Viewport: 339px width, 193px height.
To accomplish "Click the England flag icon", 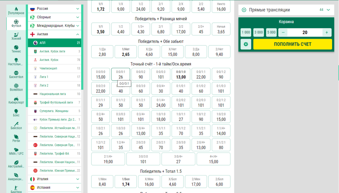I will [32, 34].
